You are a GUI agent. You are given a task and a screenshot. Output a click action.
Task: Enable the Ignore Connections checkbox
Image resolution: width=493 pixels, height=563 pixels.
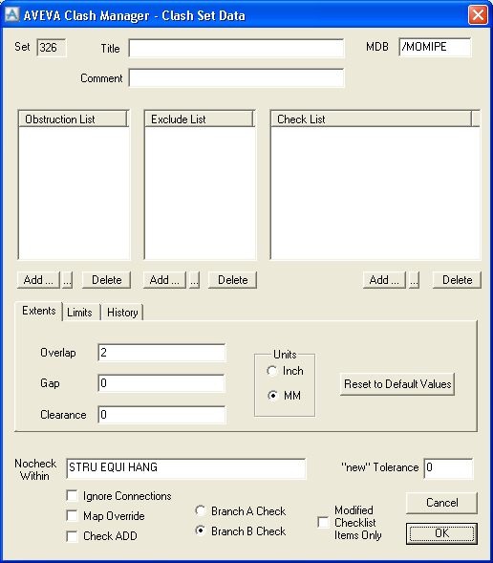click(72, 496)
